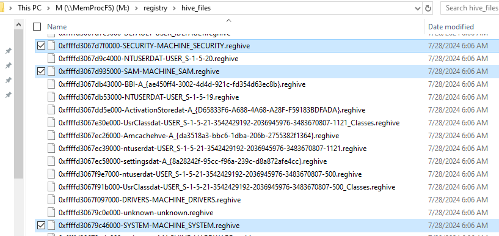The height and width of the screenshot is (236, 499).
Task: Click file icon of Amcachehve hive
Action: 51,136
